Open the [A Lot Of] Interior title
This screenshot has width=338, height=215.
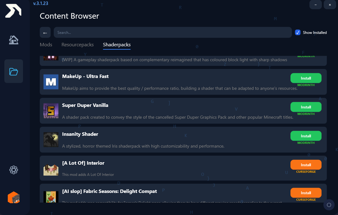[x=83, y=163]
